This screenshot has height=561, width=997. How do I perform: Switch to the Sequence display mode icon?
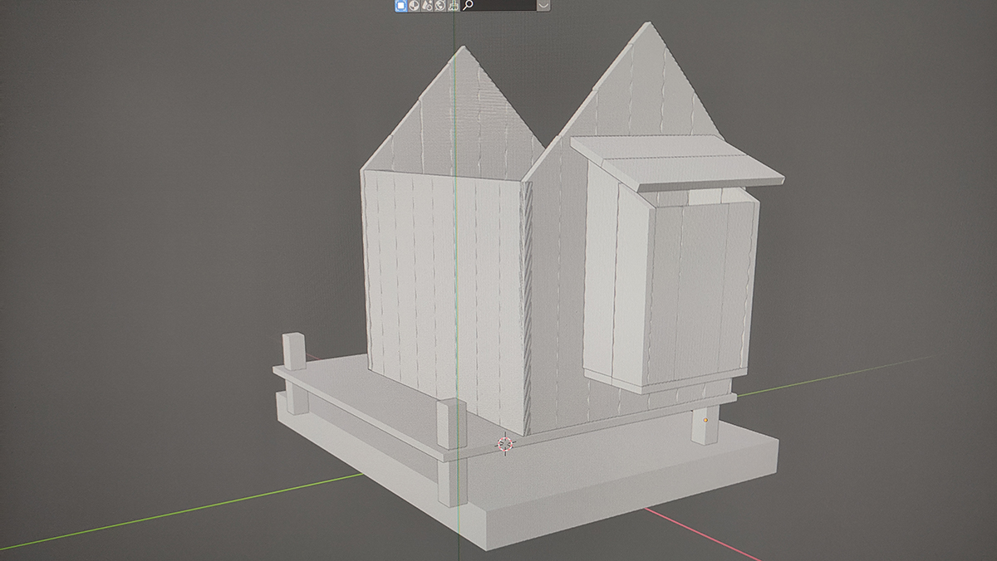coord(413,5)
